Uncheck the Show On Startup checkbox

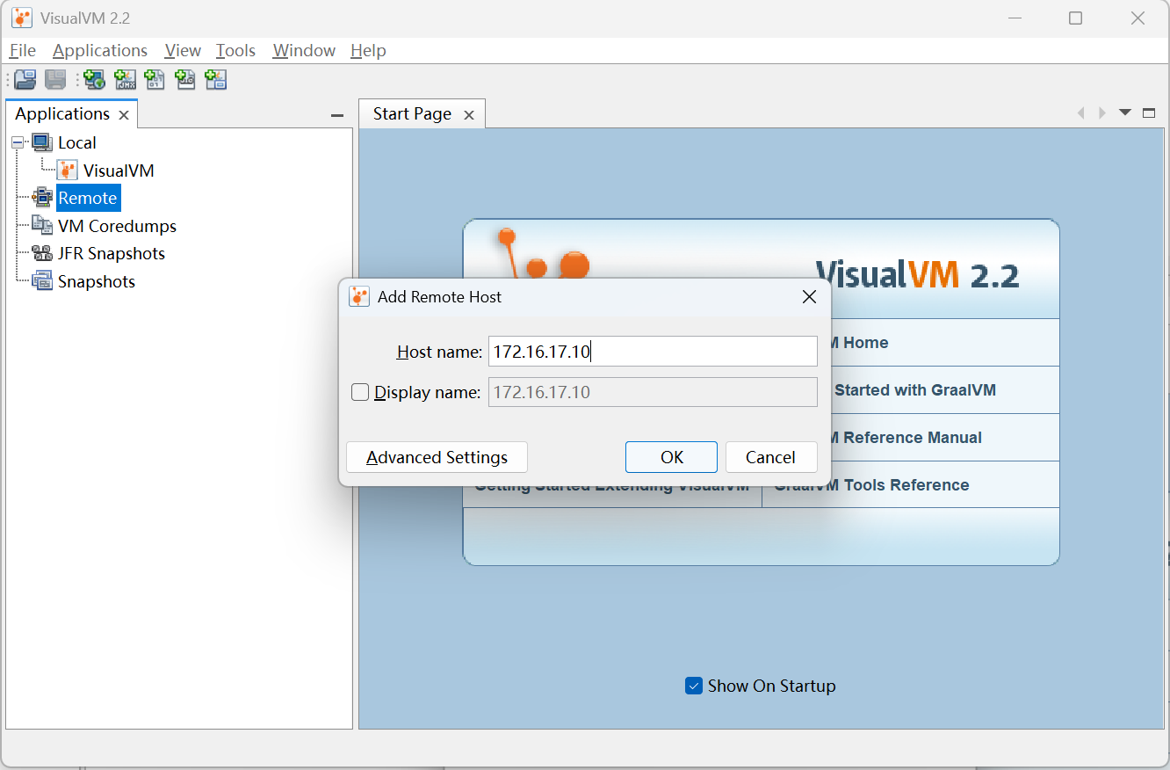(x=694, y=686)
